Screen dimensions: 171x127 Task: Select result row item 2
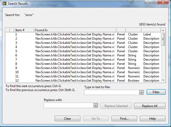(83, 39)
